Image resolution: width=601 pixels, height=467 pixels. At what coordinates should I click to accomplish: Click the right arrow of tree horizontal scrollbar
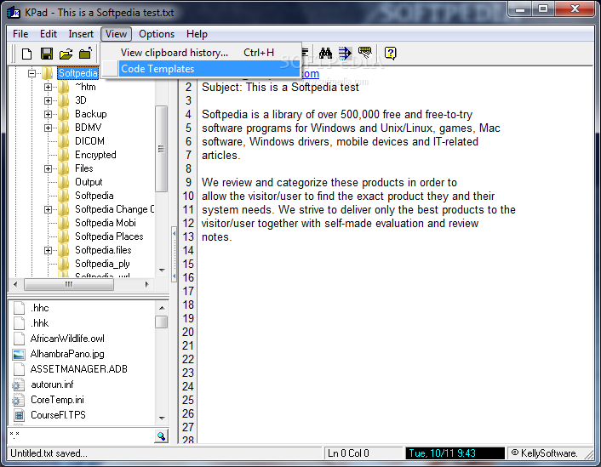tap(146, 284)
